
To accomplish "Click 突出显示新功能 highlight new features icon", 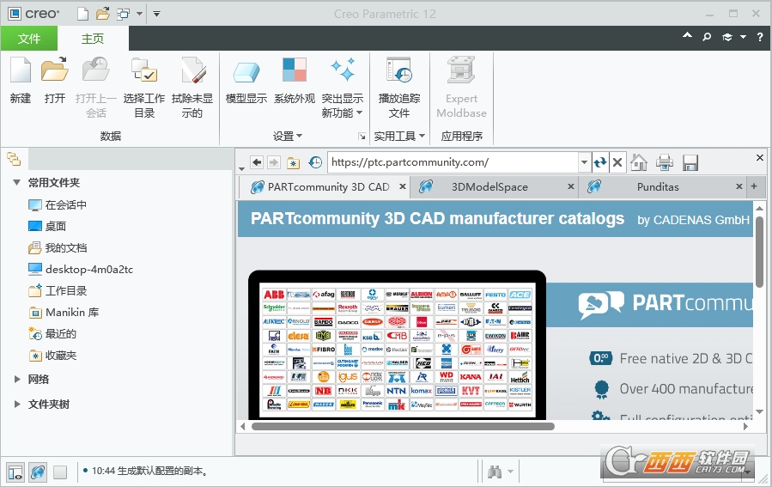I will tap(343, 70).
